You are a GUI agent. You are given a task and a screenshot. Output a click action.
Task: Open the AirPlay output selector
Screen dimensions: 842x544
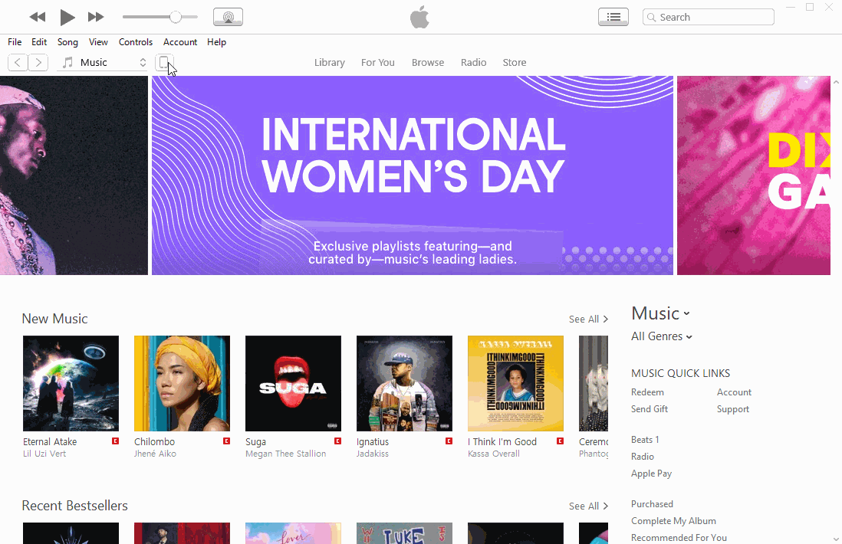[x=229, y=17]
